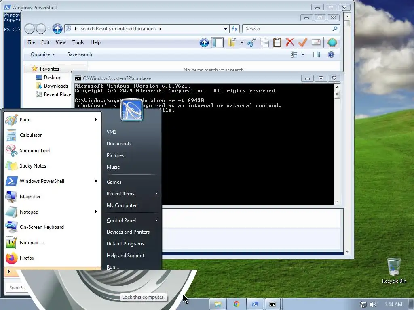Open Pictures from the Start menu

pyautogui.click(x=115, y=155)
